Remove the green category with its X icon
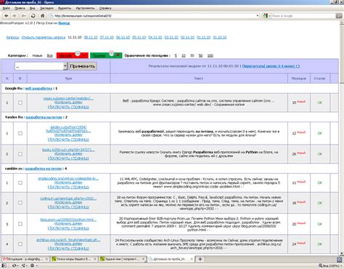The image size is (344, 269). (x=118, y=55)
